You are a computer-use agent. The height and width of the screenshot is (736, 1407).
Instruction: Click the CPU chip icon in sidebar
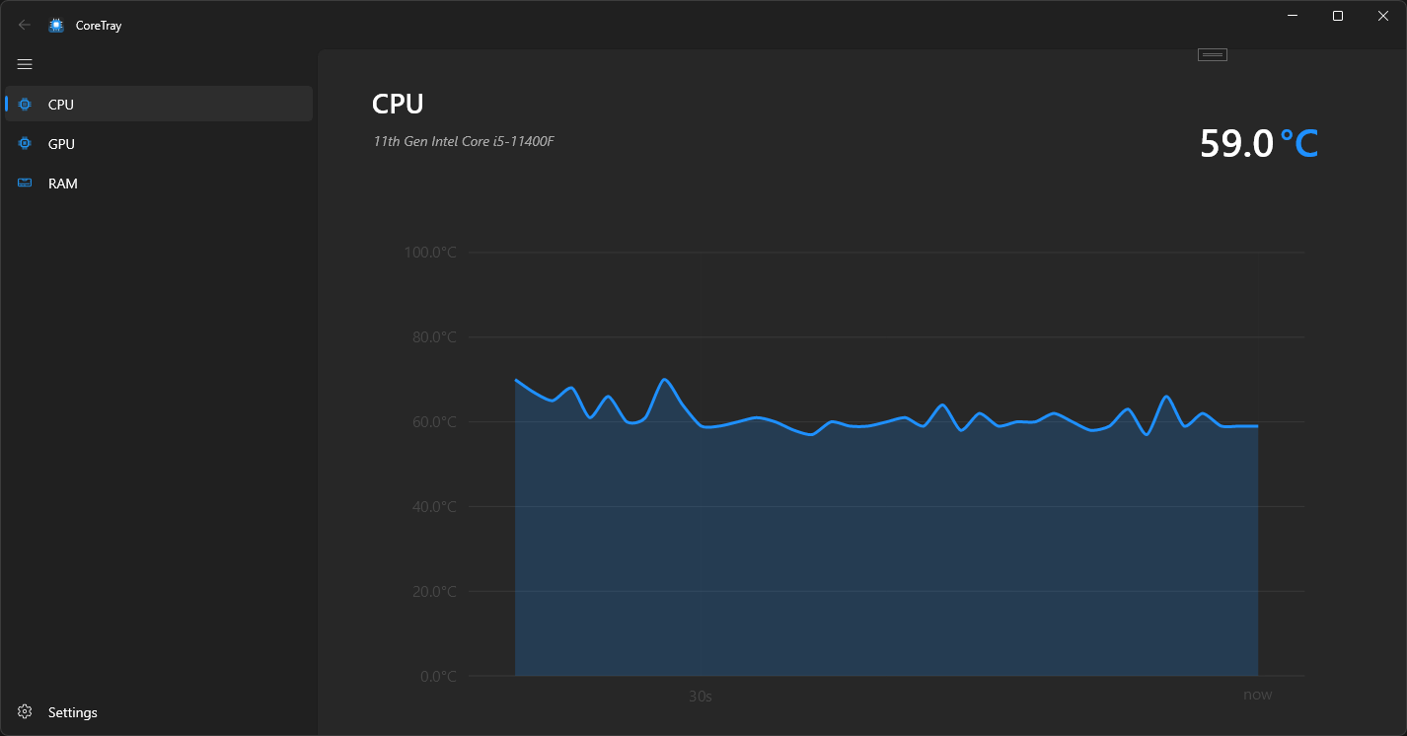(25, 104)
